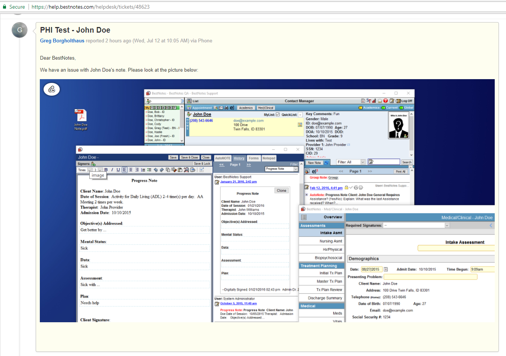Click phone number (208) 543-6646
The width and height of the screenshot is (506, 356).
pos(201,121)
